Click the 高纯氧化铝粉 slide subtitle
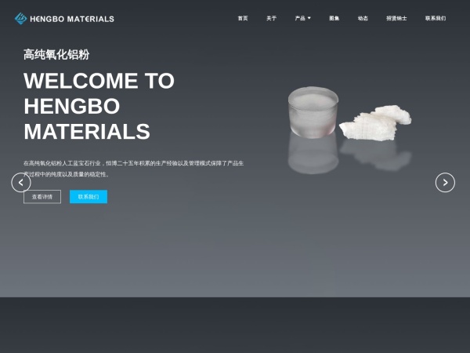Image resolution: width=470 pixels, height=353 pixels. click(x=56, y=55)
